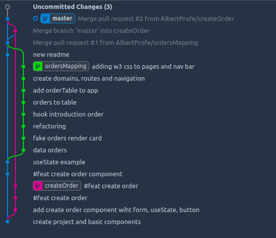The image size is (276, 238).
Task: Select Merge branch 'master' into createOrder commit
Action: [91, 30]
